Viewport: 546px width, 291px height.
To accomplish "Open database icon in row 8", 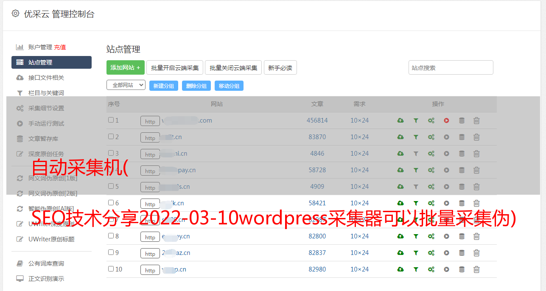I will pyautogui.click(x=462, y=236).
